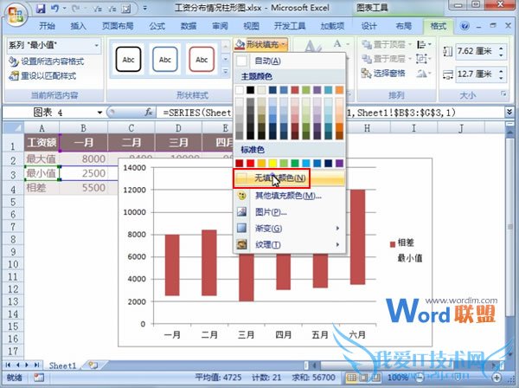The image size is (519, 388).
Task: Select the yellow standard color swatch
Action: (272, 163)
